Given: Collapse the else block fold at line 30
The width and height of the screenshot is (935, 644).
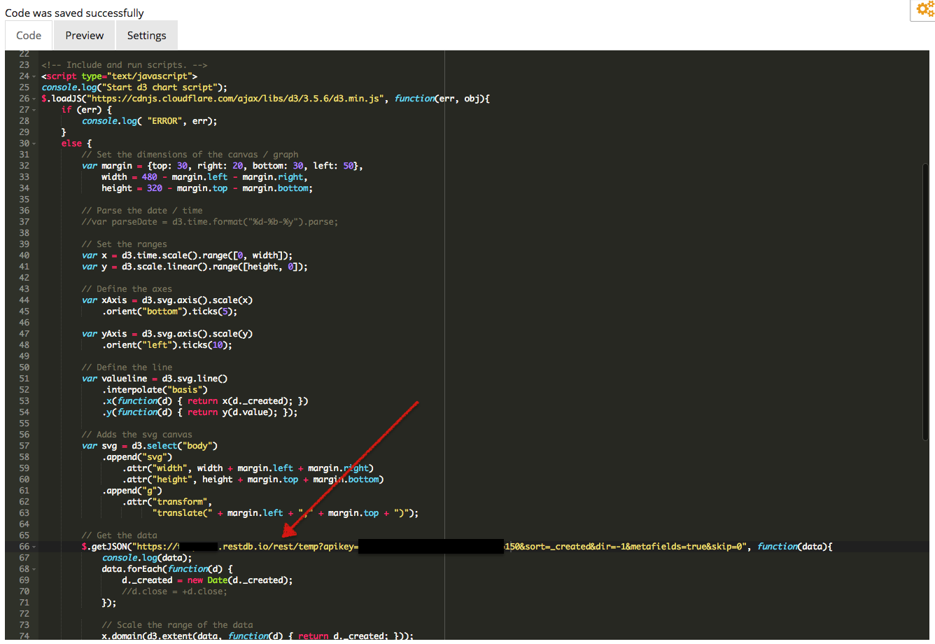Looking at the screenshot, I should pos(34,143).
